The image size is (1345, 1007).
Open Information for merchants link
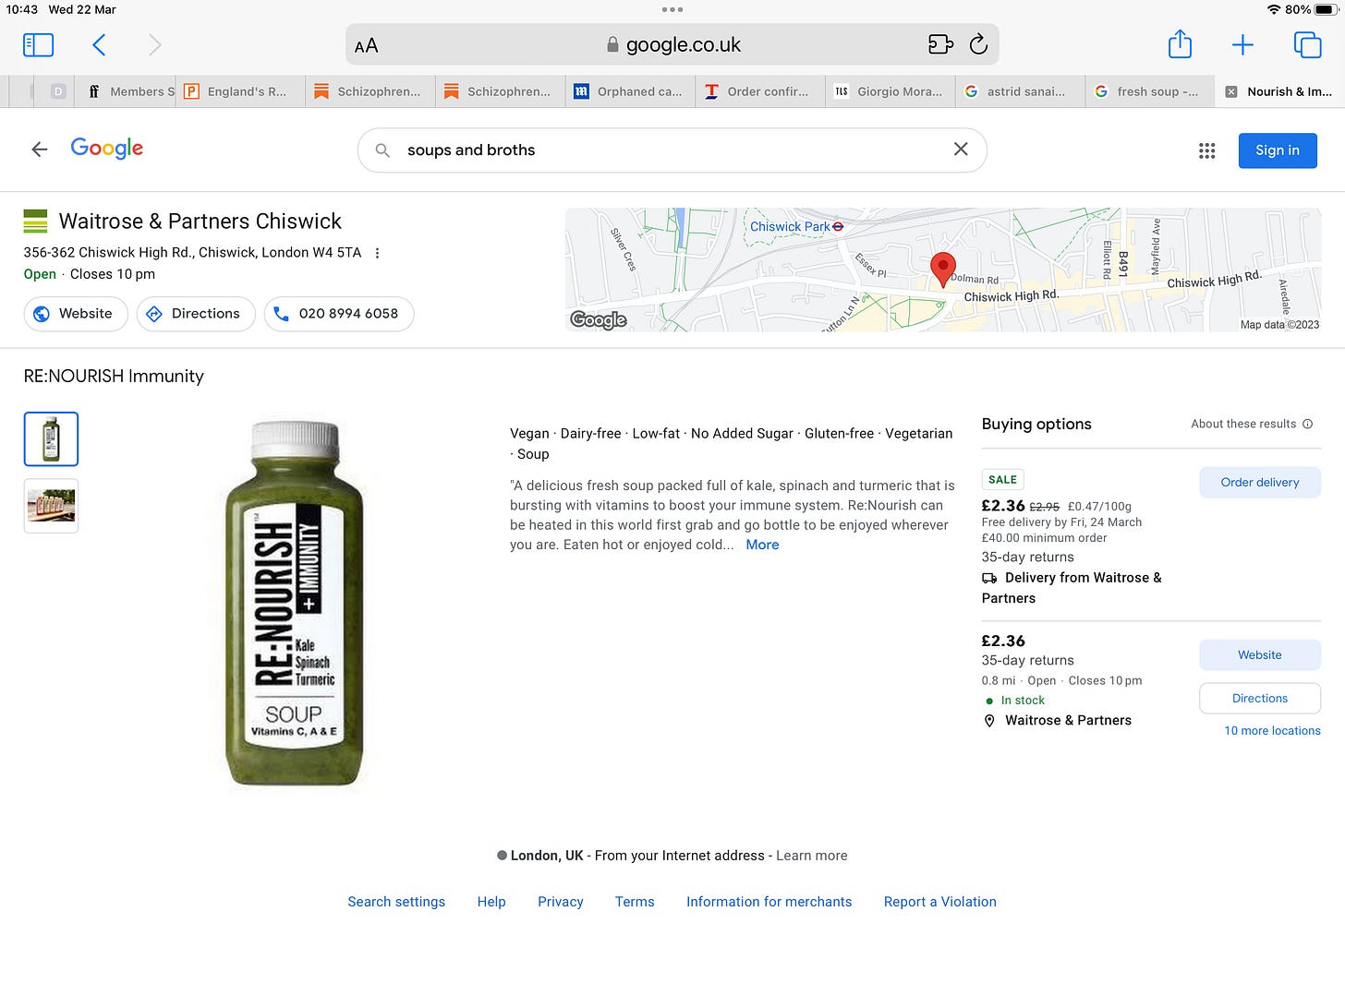(x=769, y=902)
